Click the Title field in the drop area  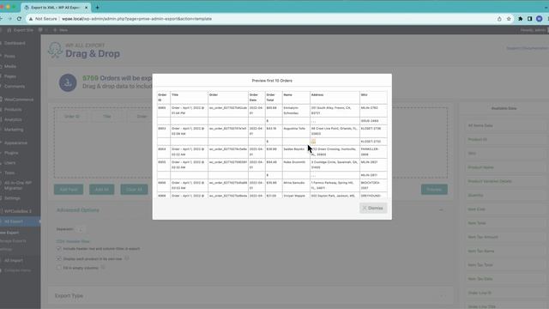point(106,117)
